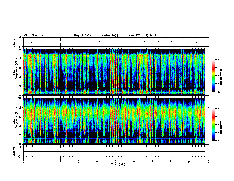The width and height of the screenshot is (234, 181).
Task: Click the 'start UT = 15:0 :1' text
Action: click(x=143, y=35)
